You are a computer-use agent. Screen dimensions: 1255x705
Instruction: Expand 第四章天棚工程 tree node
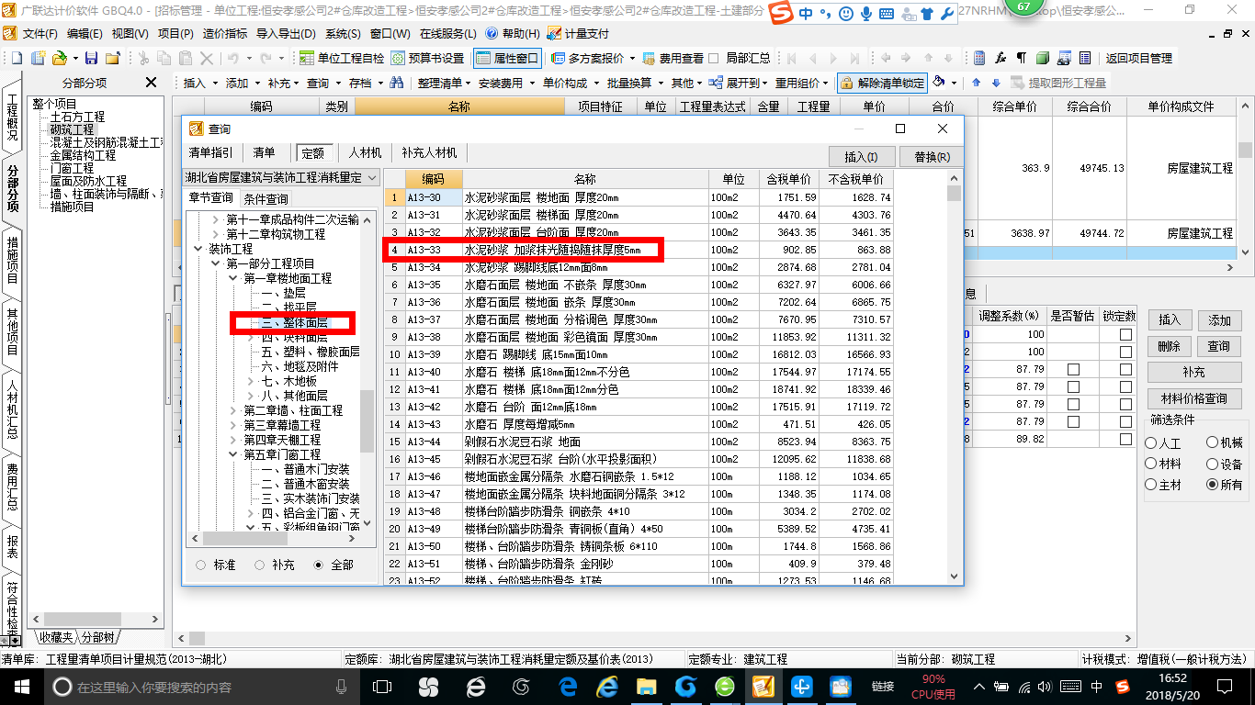tap(233, 440)
